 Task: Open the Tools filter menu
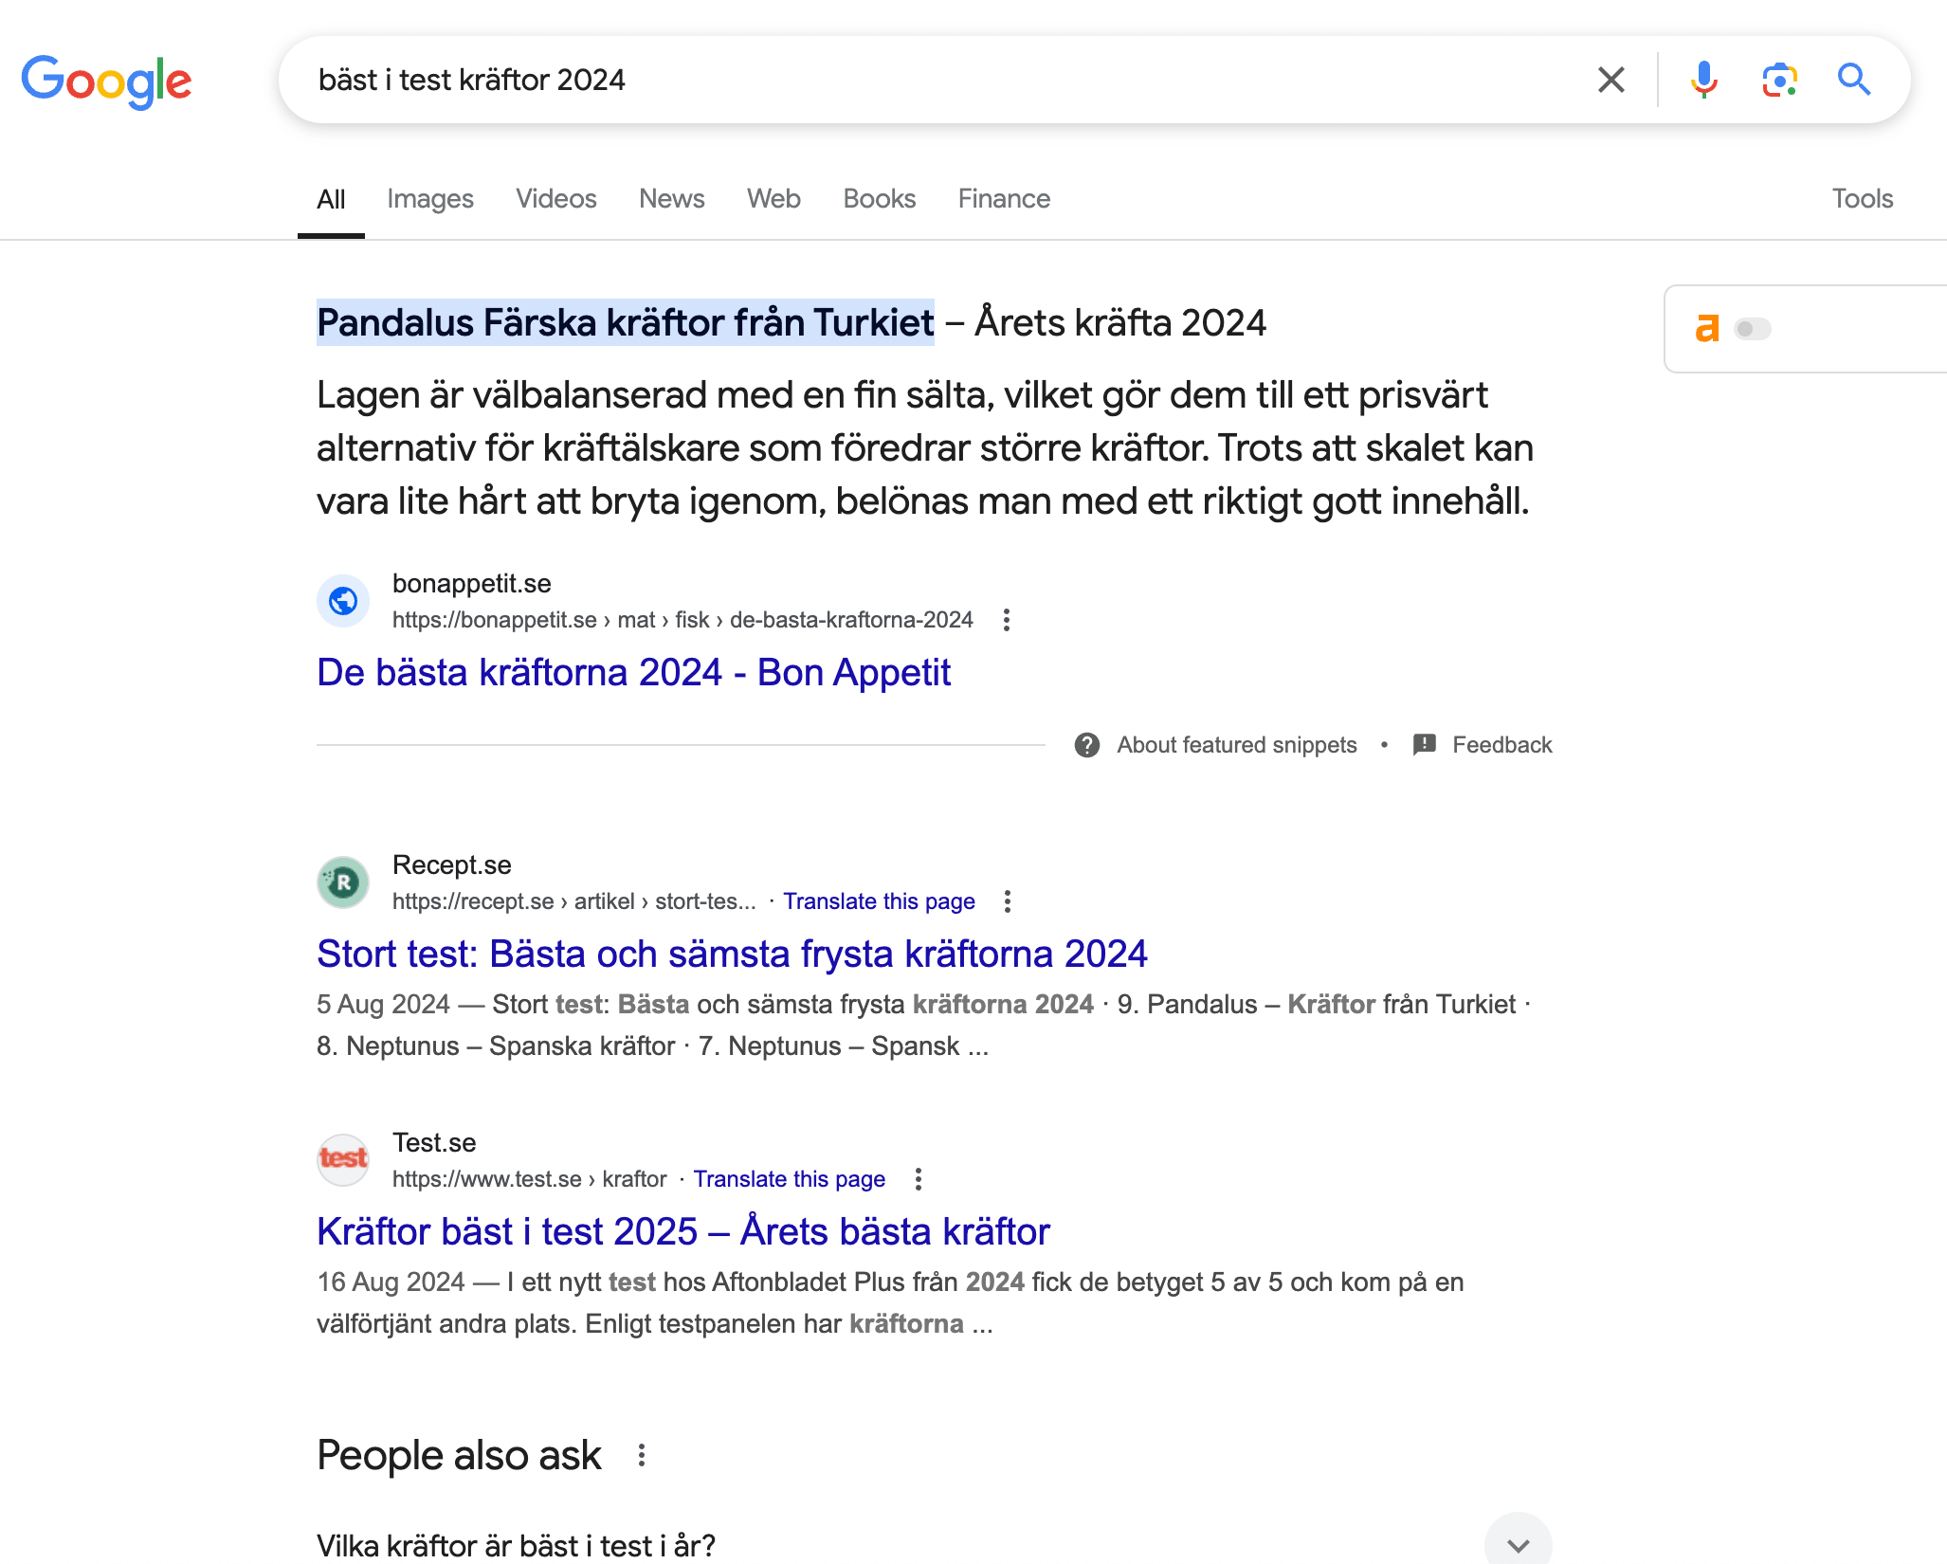pyautogui.click(x=1862, y=198)
